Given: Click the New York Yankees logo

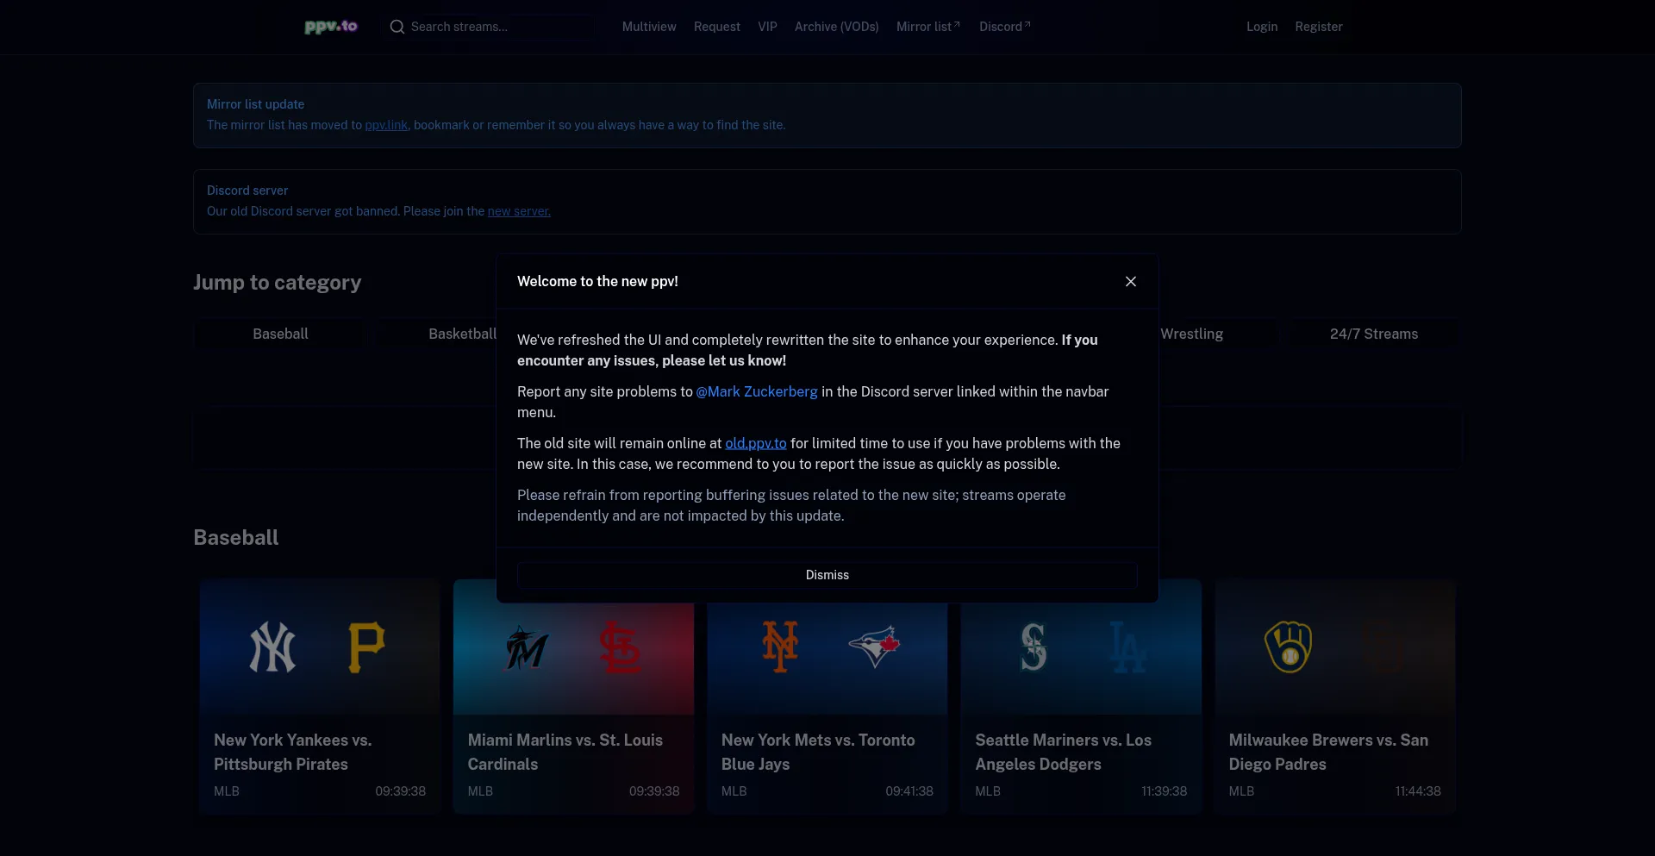Looking at the screenshot, I should pyautogui.click(x=272, y=647).
